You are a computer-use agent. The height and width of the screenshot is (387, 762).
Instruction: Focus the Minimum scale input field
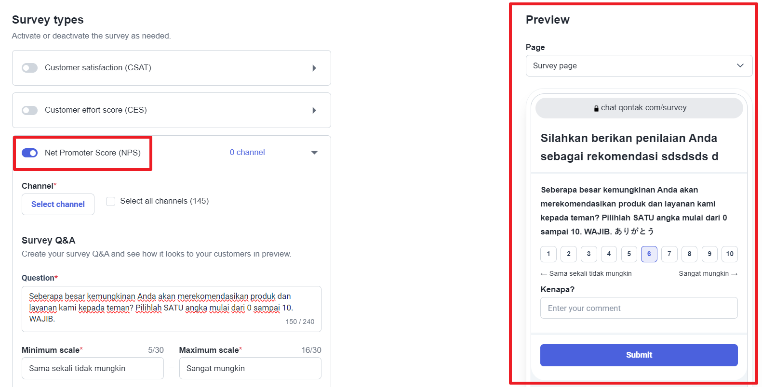tap(93, 368)
